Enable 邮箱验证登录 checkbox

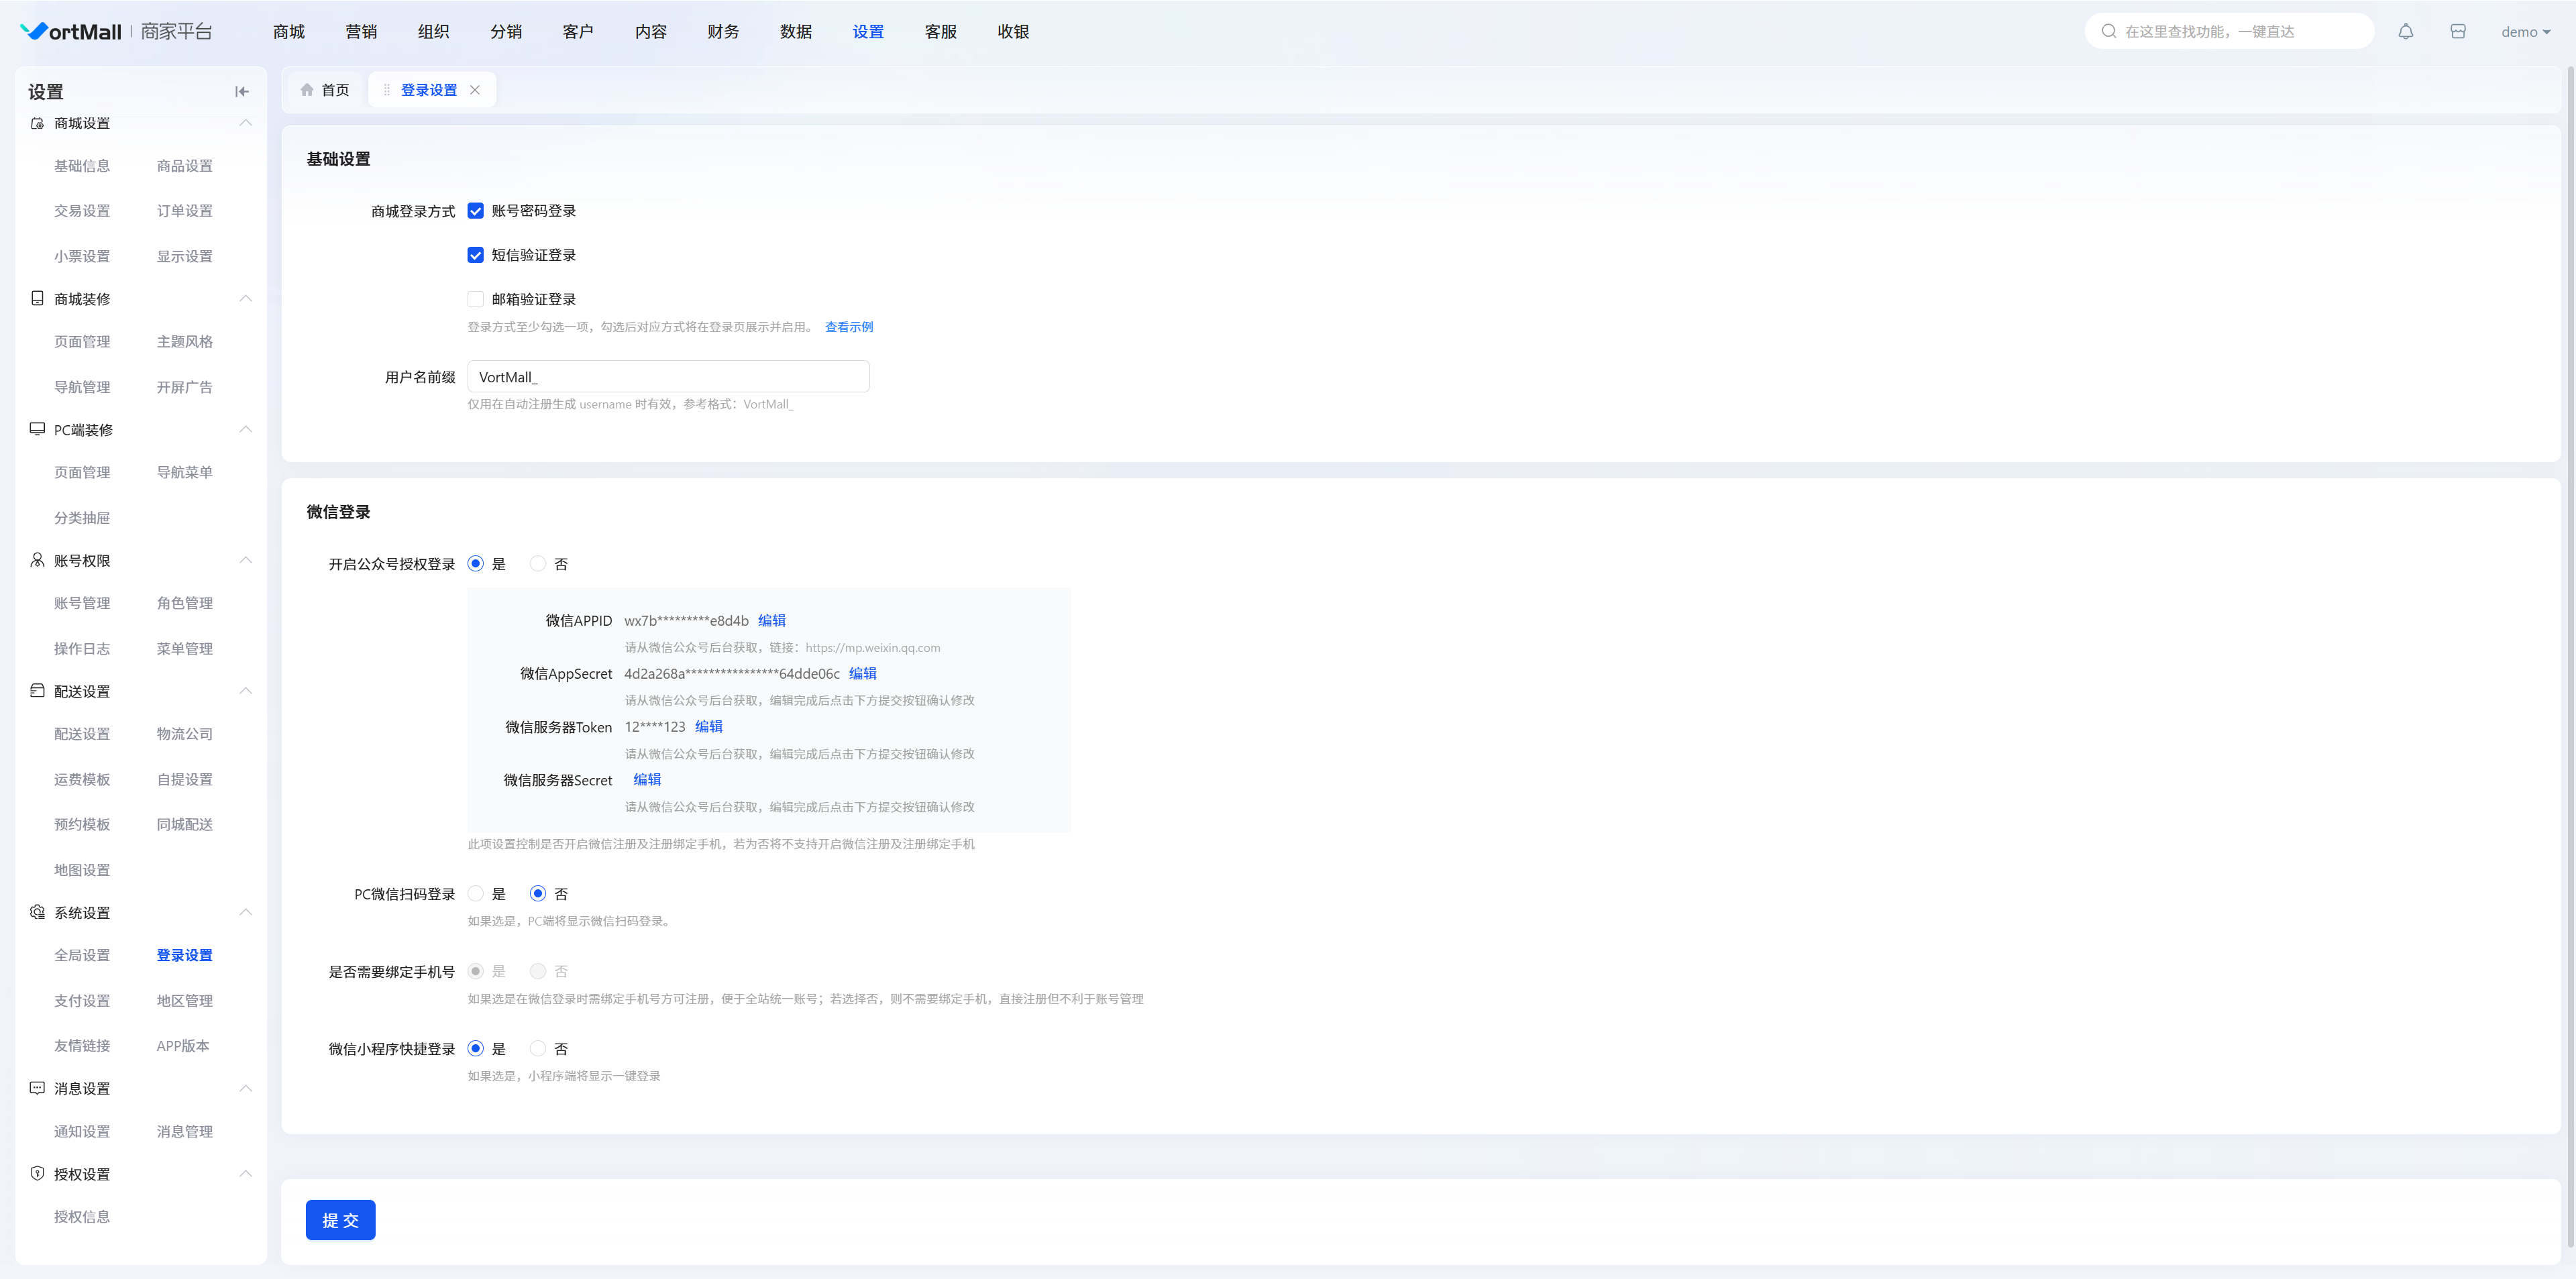[x=476, y=299]
